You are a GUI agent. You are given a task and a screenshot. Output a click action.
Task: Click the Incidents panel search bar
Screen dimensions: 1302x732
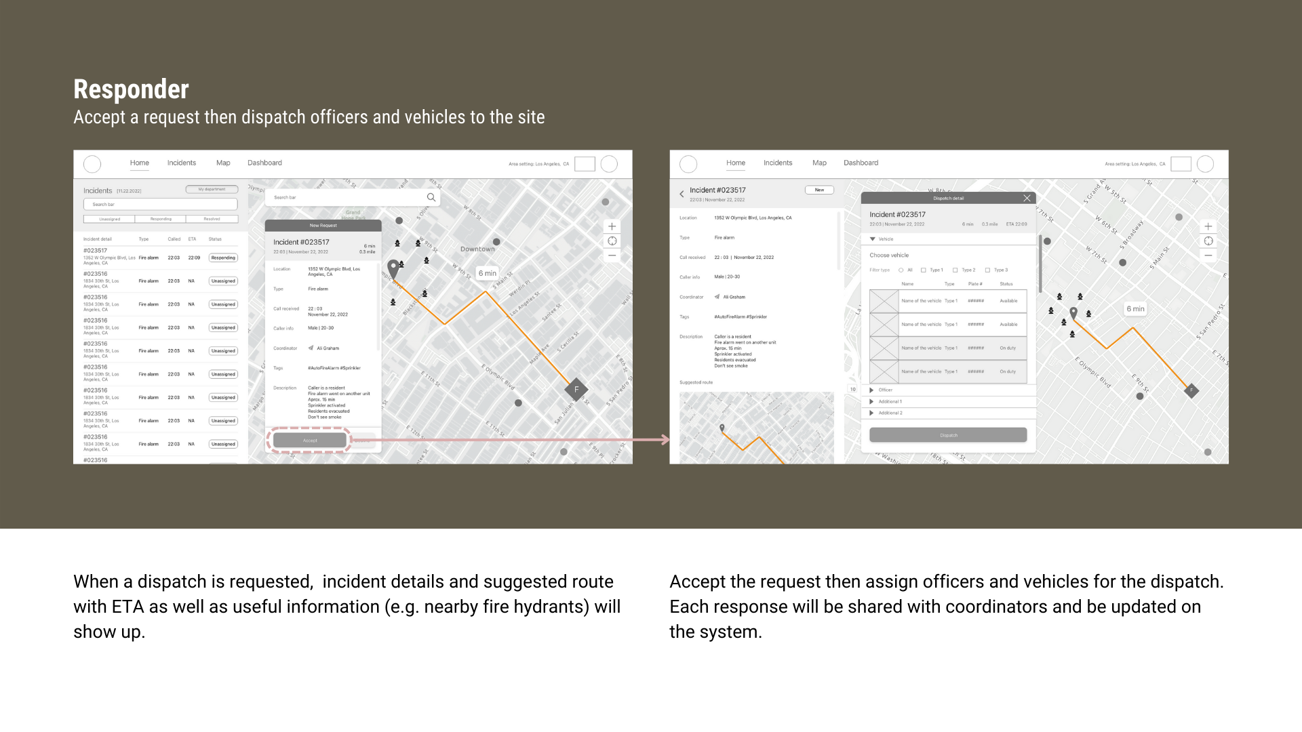pyautogui.click(x=161, y=204)
